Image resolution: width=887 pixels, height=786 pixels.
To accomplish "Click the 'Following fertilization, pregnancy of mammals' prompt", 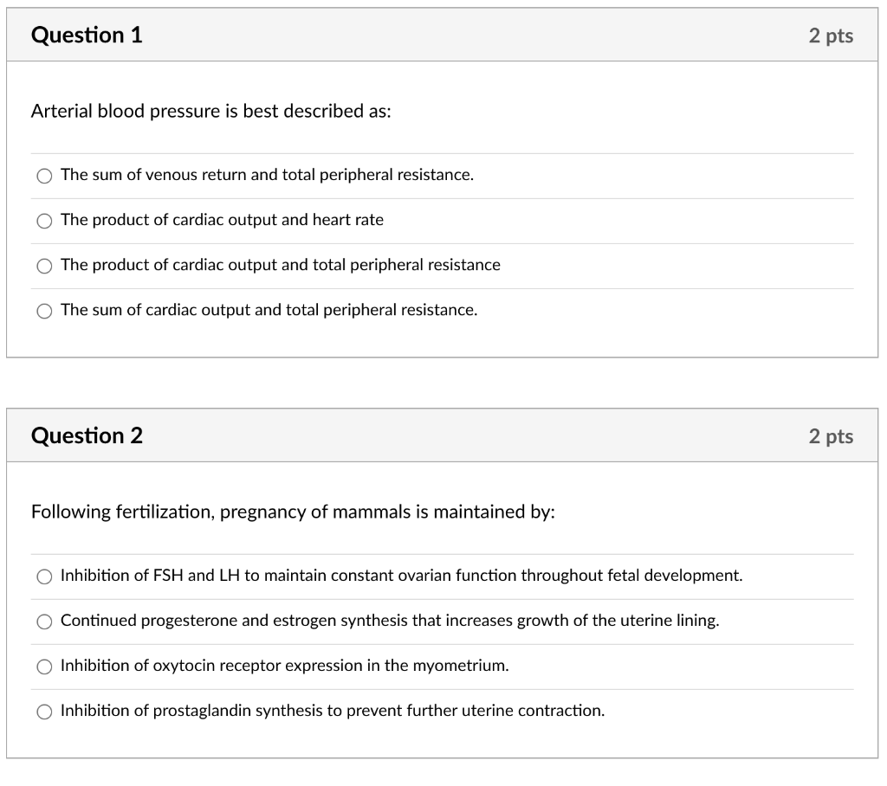I will (x=293, y=512).
